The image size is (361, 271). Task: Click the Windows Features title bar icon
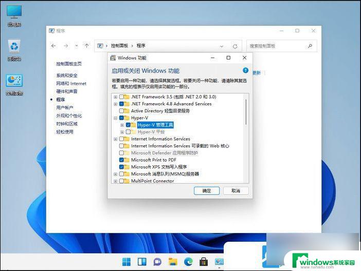click(x=113, y=58)
